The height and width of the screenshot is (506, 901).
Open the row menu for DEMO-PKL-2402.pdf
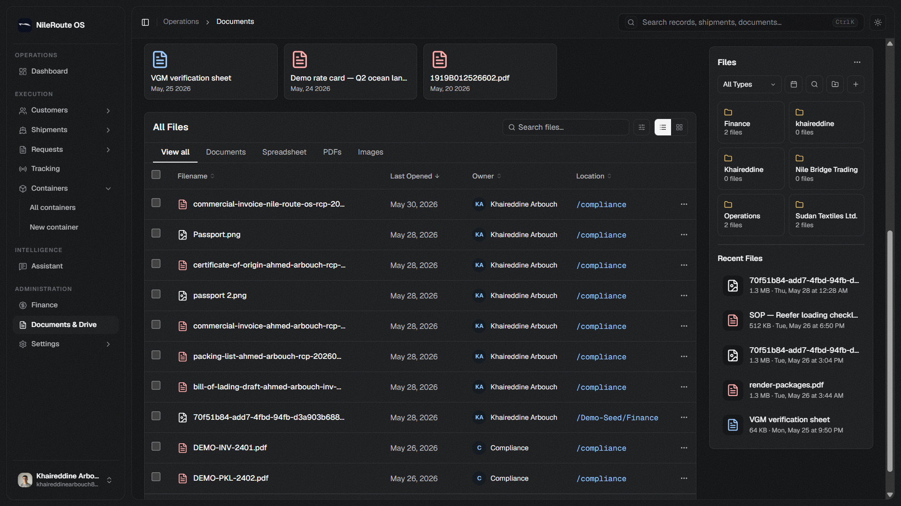684,478
